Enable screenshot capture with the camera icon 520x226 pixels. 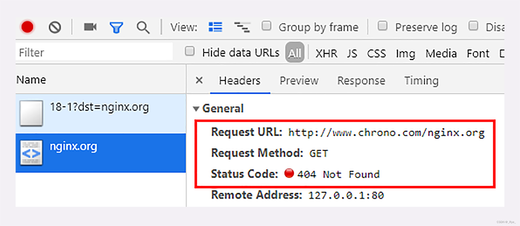click(x=90, y=27)
